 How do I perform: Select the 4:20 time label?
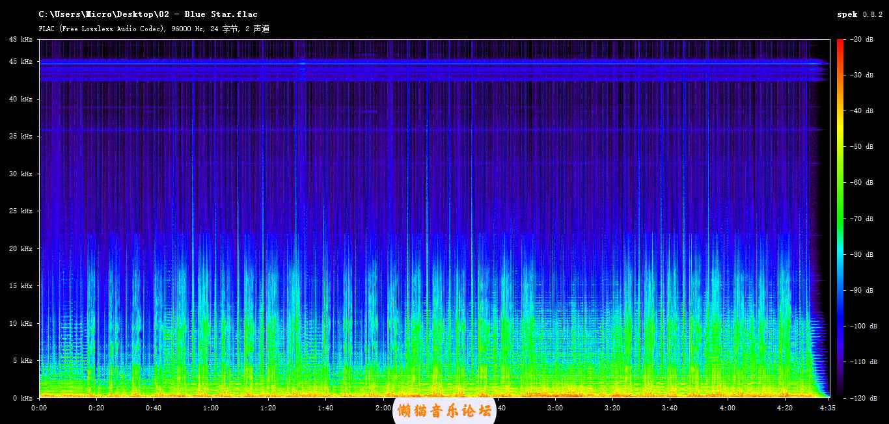(x=784, y=408)
